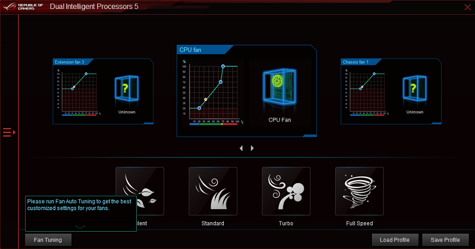The height and width of the screenshot is (249, 475).
Task: Open the Extension fan 3 graph thumbnail
Action: pyautogui.click(x=79, y=92)
